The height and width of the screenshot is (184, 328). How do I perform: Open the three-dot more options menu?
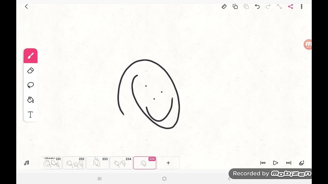point(302,7)
